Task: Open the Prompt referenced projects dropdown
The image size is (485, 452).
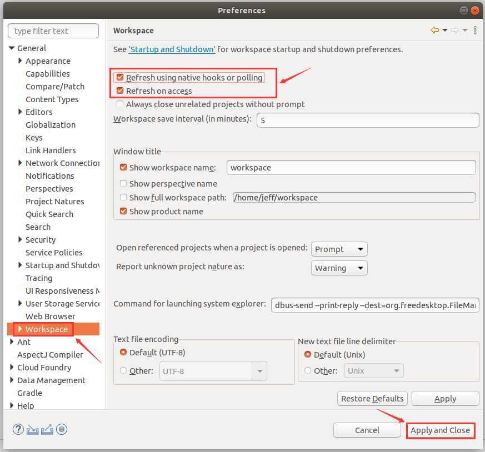Action: [x=339, y=249]
